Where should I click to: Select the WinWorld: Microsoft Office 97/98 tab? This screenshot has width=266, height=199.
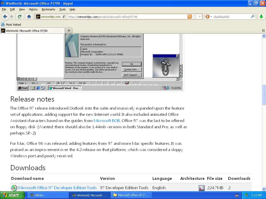pos(32,31)
